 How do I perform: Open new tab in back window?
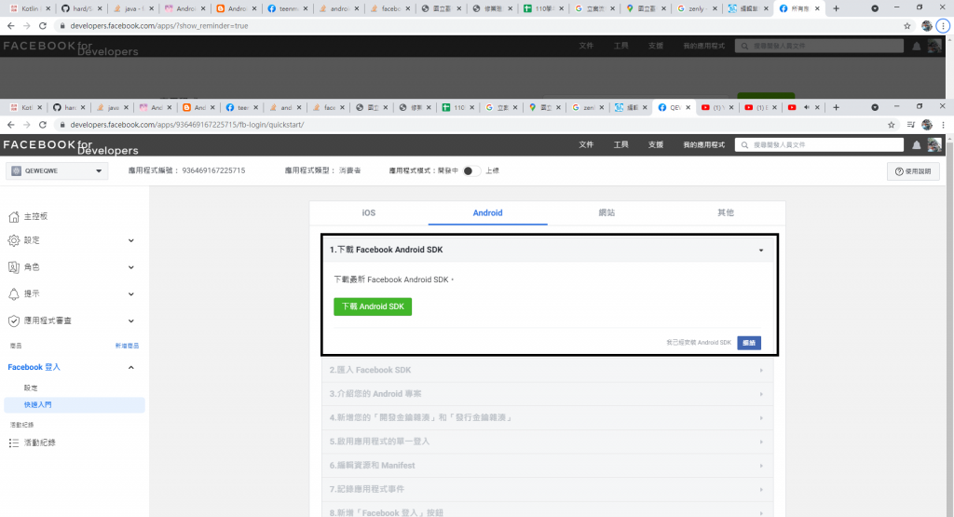coord(836,8)
